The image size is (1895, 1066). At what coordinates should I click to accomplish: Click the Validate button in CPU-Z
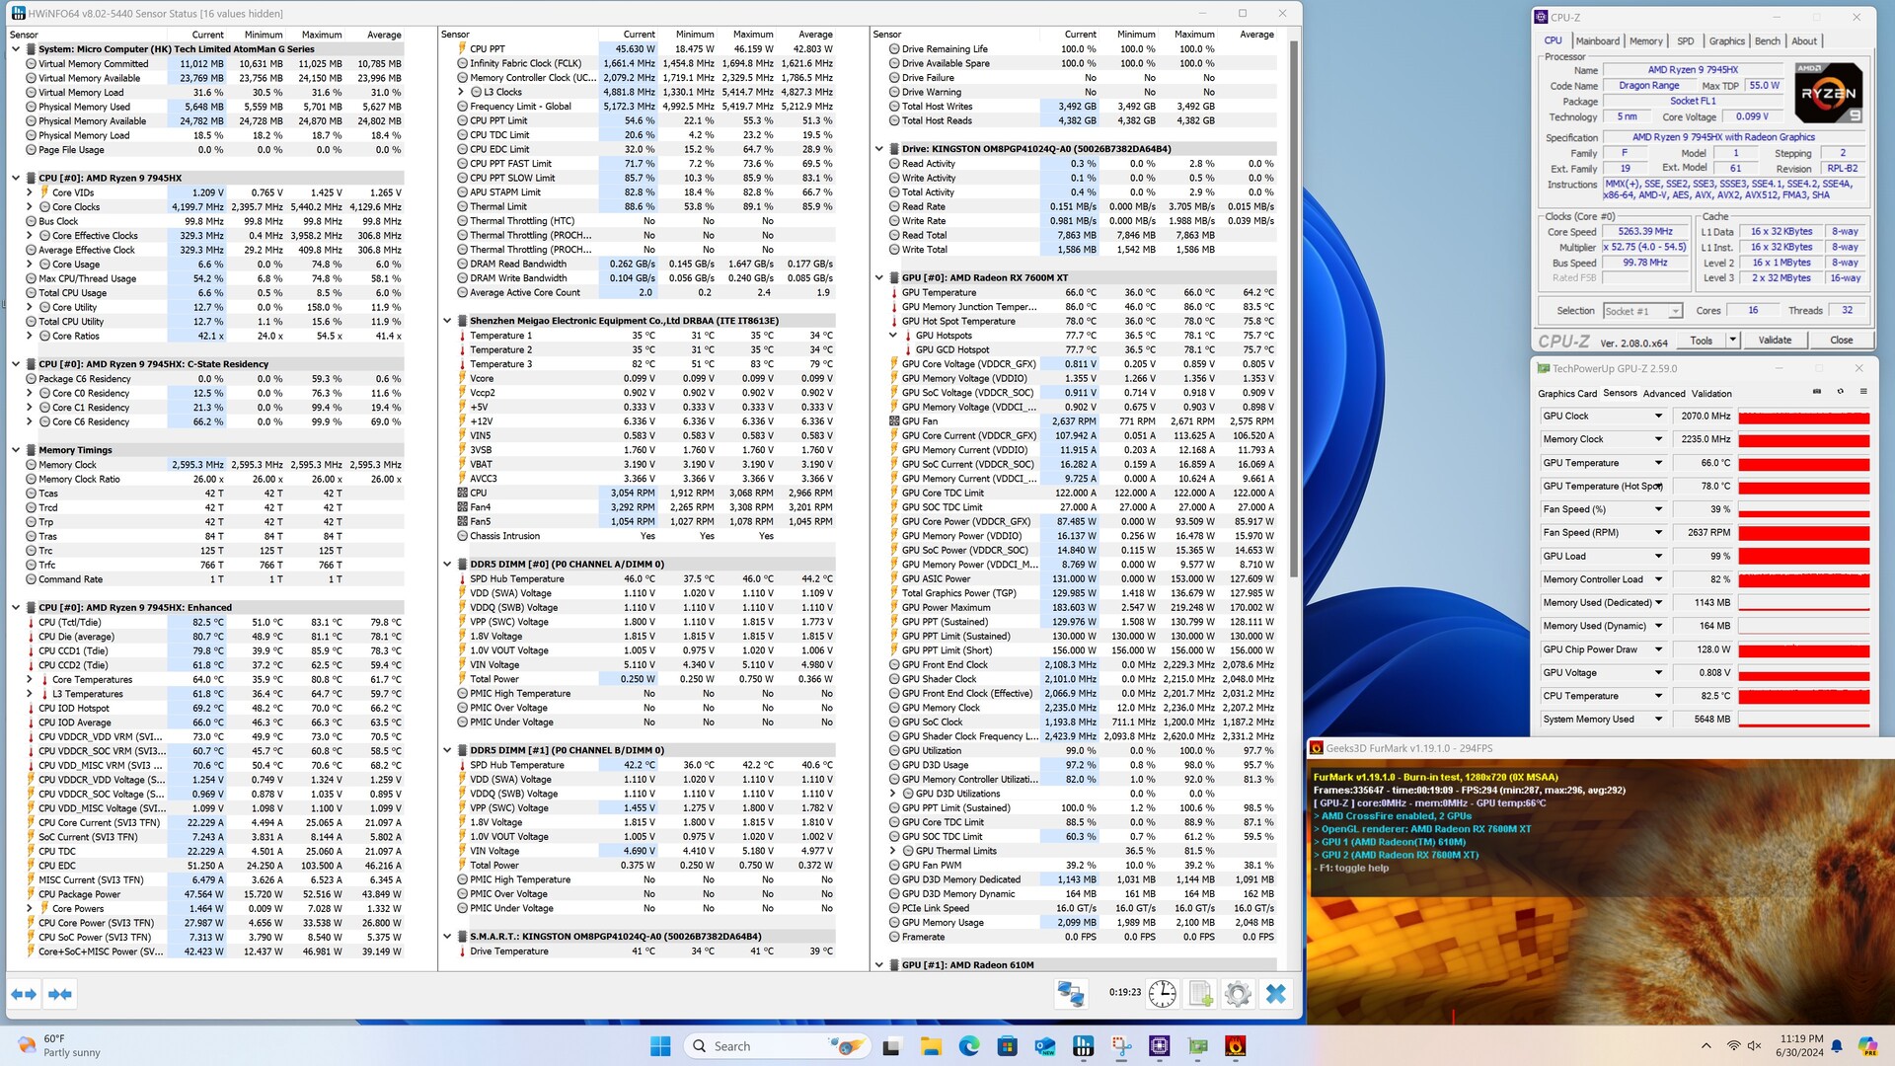point(1775,340)
